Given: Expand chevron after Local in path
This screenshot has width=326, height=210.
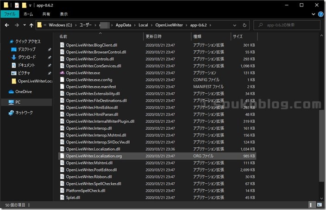Looking at the screenshot, I should 151,25.
